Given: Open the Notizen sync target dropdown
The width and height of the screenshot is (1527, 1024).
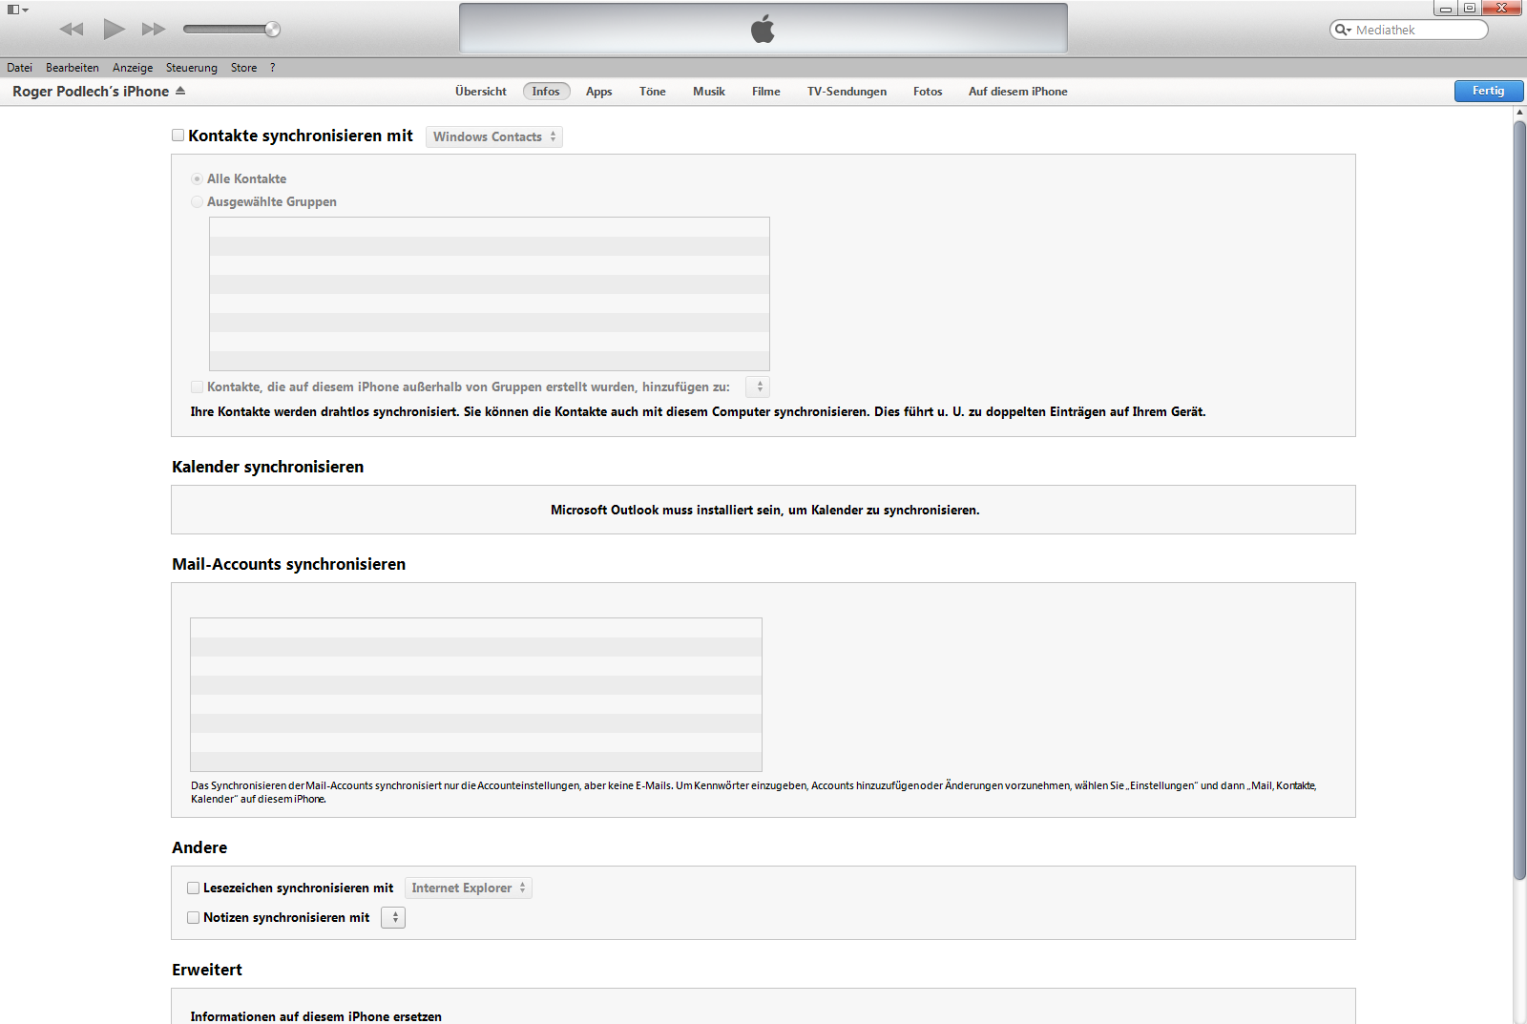Looking at the screenshot, I should coord(393,917).
